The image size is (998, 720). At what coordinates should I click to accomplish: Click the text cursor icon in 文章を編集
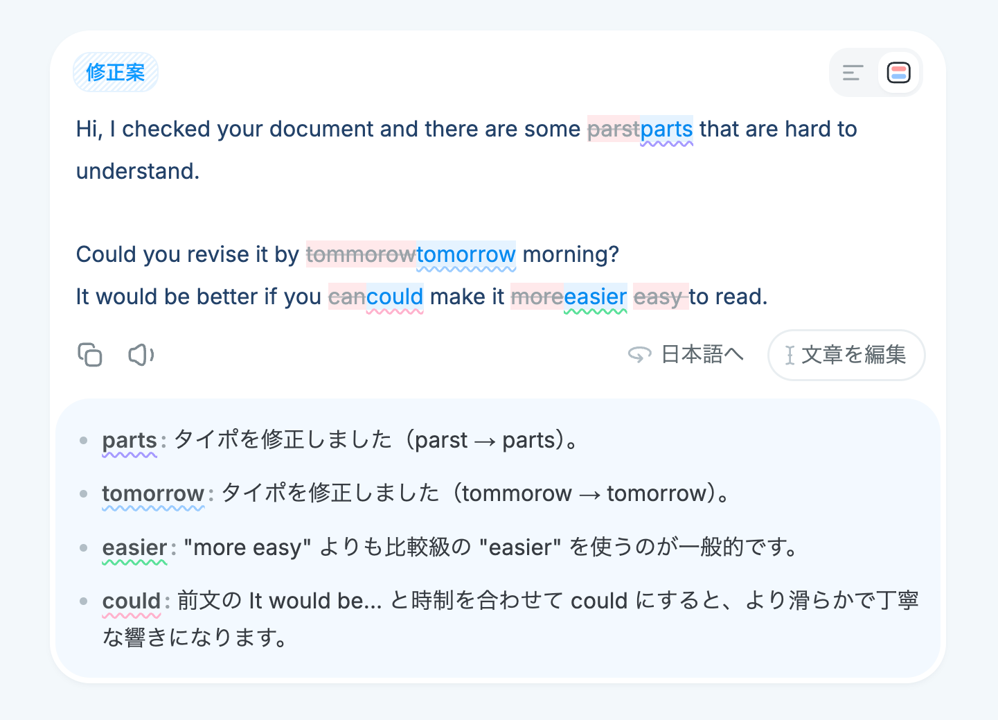click(x=790, y=355)
